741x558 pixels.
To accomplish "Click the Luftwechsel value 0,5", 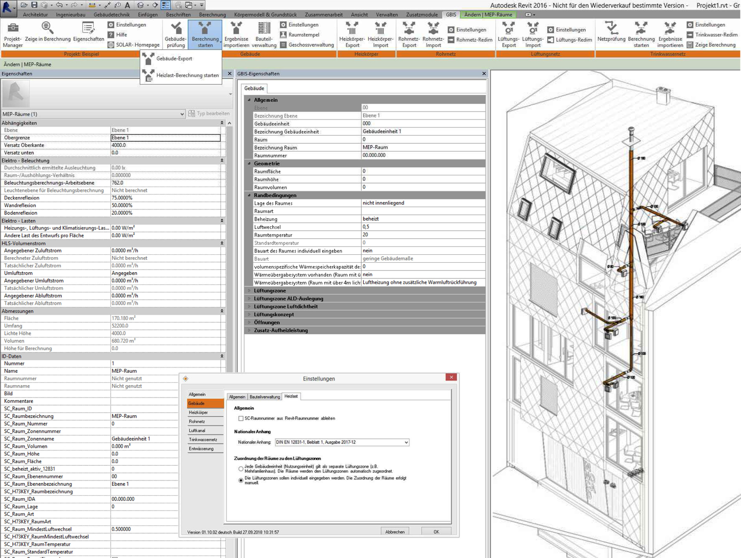I will 423,227.
